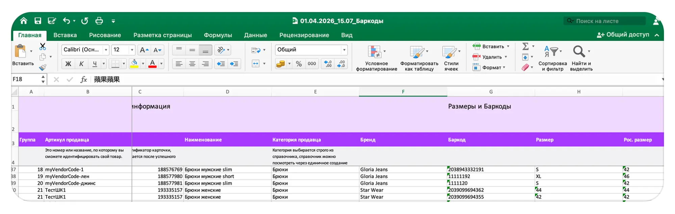Select the Format Painter brush

(x=43, y=67)
